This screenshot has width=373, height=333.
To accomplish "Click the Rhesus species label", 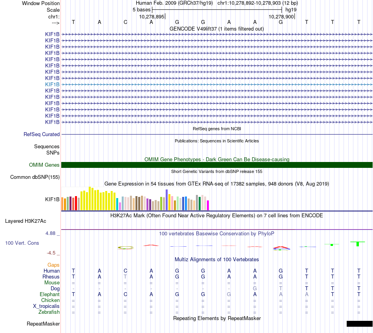I will coord(51,277).
